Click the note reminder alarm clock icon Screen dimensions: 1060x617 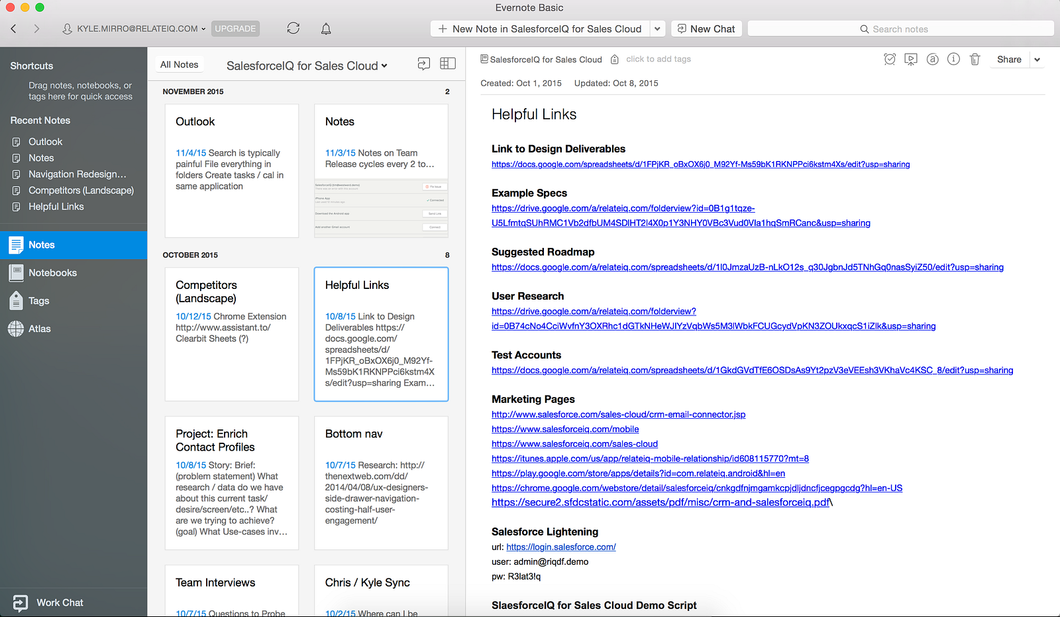890,59
